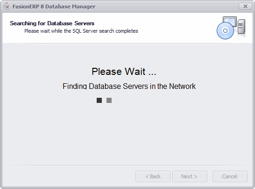This screenshot has width=255, height=189.
Task: Click the Next button
Action: pos(190,176)
